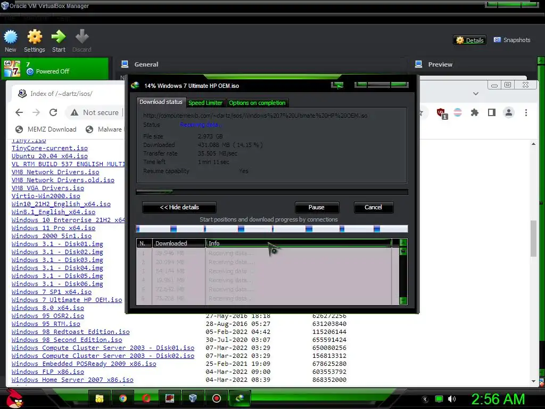The height and width of the screenshot is (409, 545).
Task: Open the Chrome extensions puzzle icon
Action: [x=474, y=112]
